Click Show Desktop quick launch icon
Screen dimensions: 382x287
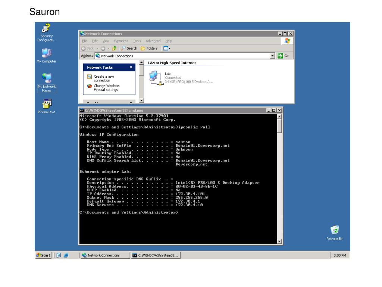59,255
